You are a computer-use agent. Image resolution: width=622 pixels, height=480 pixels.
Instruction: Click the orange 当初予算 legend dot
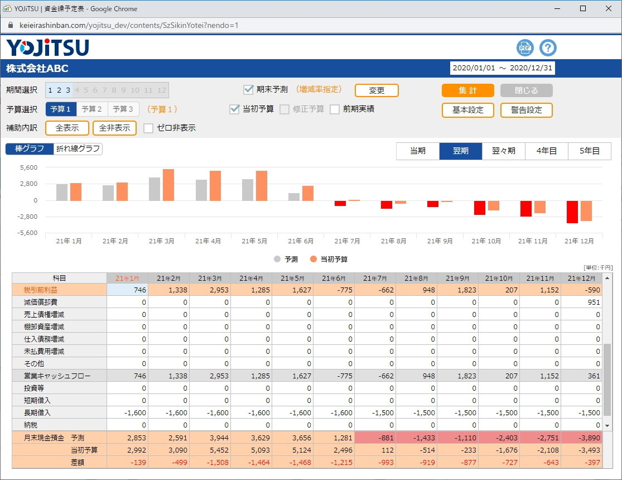[x=313, y=259]
